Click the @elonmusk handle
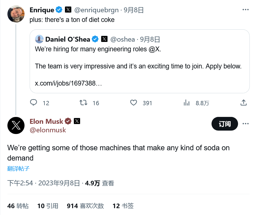The height and width of the screenshot is (215, 256). 48,130
